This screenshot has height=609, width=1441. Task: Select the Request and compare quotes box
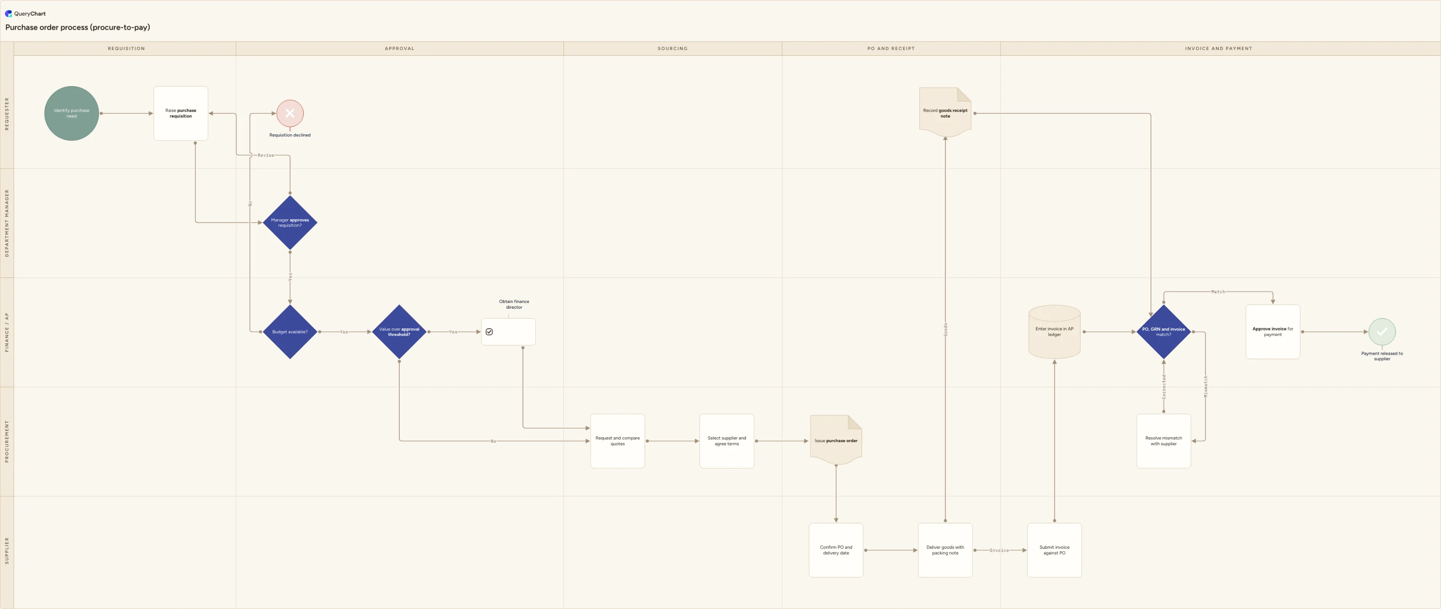pos(617,441)
